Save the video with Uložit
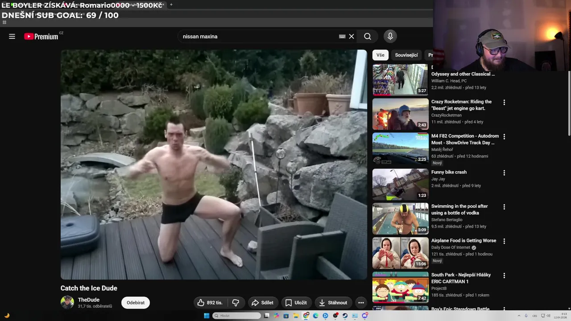 click(296, 303)
